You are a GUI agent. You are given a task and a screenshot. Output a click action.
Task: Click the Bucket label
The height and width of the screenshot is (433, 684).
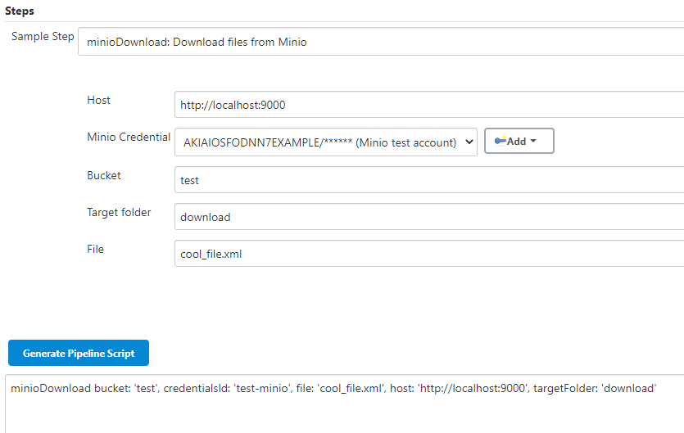coord(104,175)
